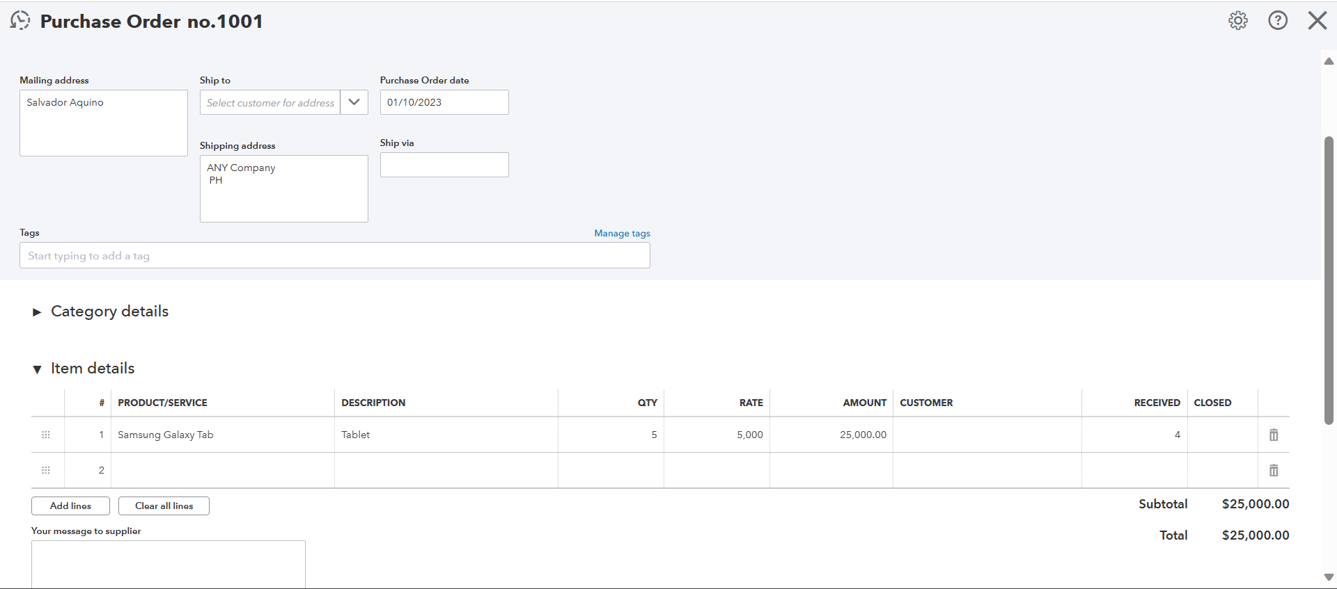Click the help question mark icon
This screenshot has height=589, width=1337.
click(1277, 21)
